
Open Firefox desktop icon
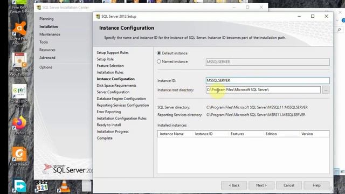[x=19, y=126]
